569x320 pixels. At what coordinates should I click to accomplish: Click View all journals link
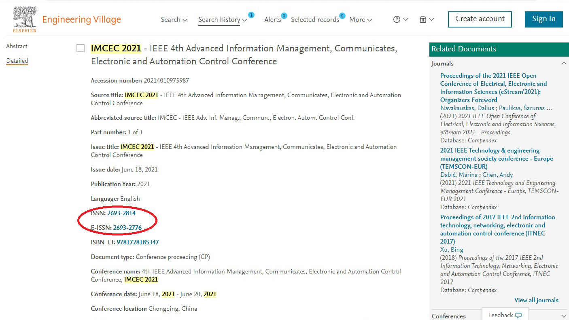[536, 300]
